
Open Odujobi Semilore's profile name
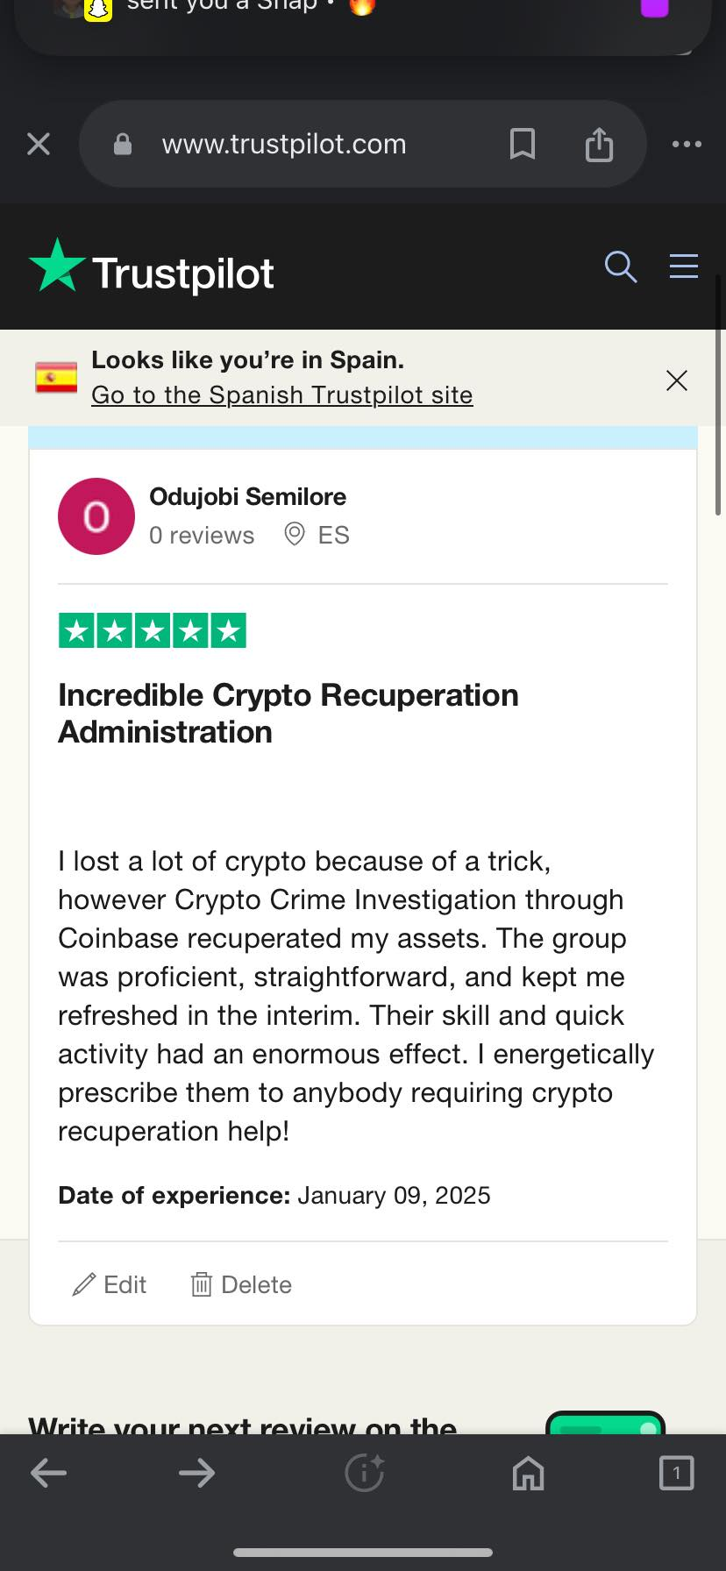tap(247, 497)
